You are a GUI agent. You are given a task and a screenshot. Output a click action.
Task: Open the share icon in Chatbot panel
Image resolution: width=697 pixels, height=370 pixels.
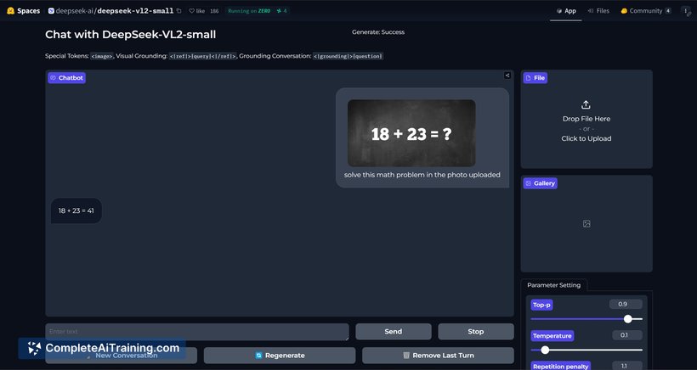507,76
